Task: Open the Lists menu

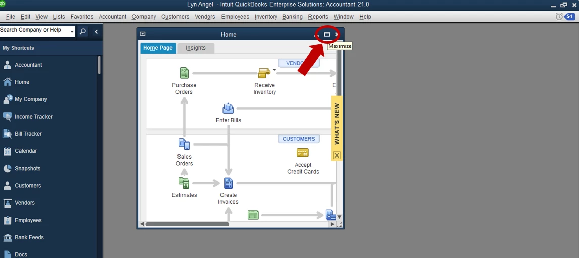Action: [59, 17]
